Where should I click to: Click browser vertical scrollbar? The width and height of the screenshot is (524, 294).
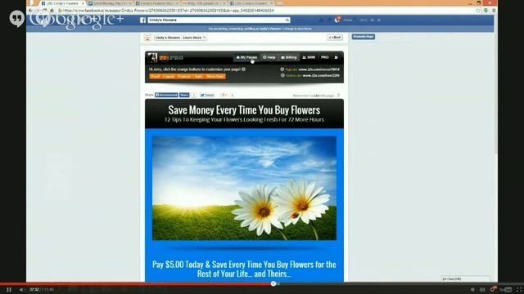point(495,93)
